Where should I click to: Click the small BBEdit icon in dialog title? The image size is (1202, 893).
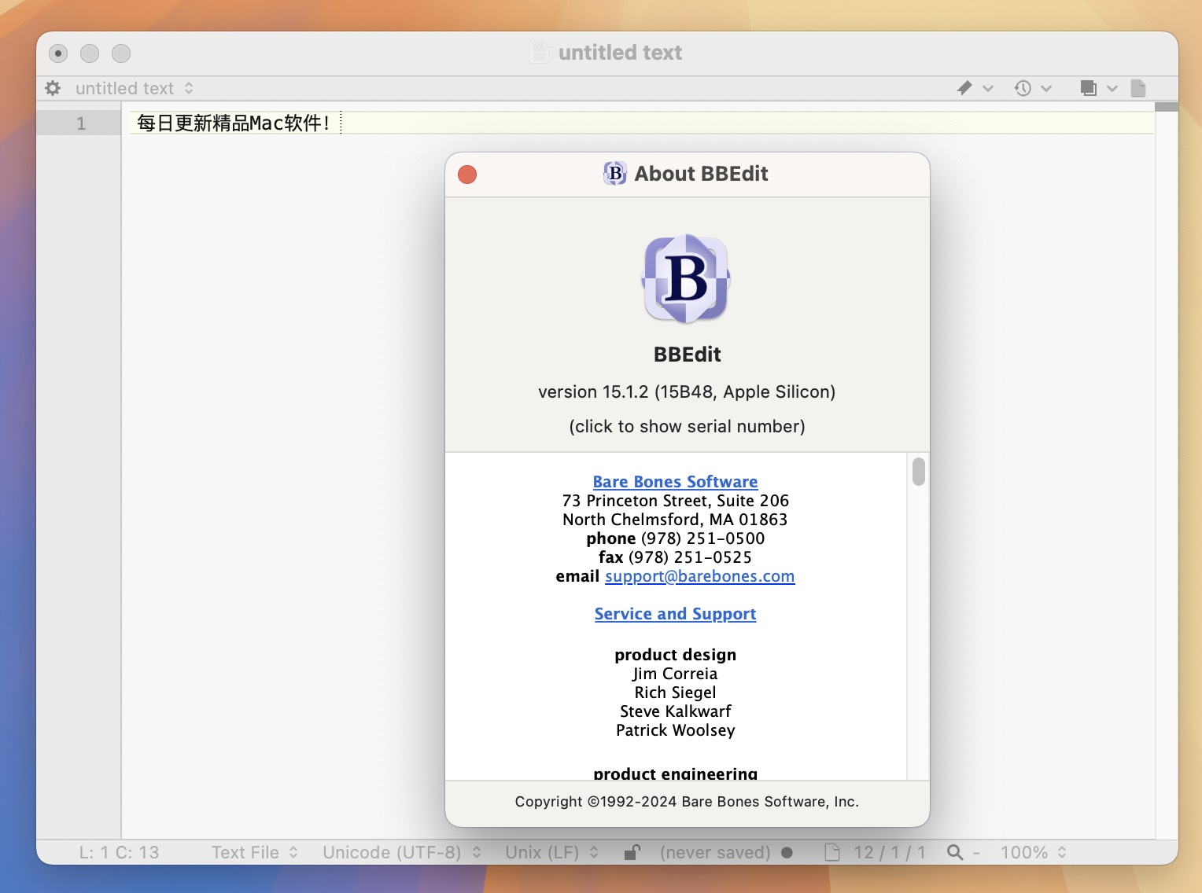[x=615, y=173]
